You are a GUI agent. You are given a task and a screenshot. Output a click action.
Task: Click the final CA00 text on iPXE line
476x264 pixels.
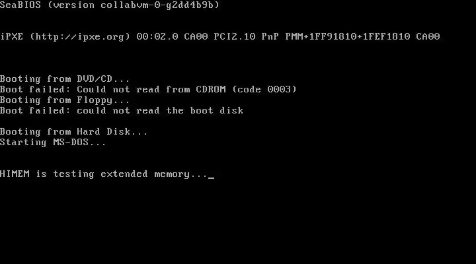coord(428,37)
